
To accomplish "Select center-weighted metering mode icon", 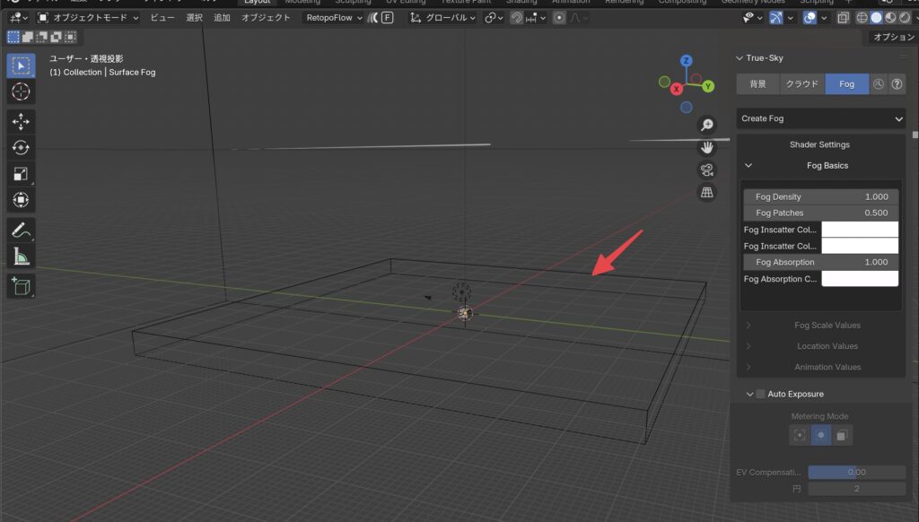I will [820, 435].
